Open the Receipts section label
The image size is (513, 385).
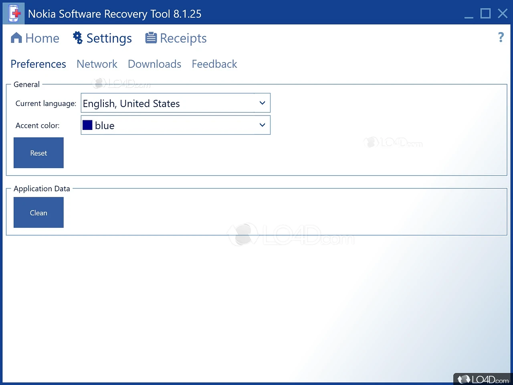click(183, 38)
